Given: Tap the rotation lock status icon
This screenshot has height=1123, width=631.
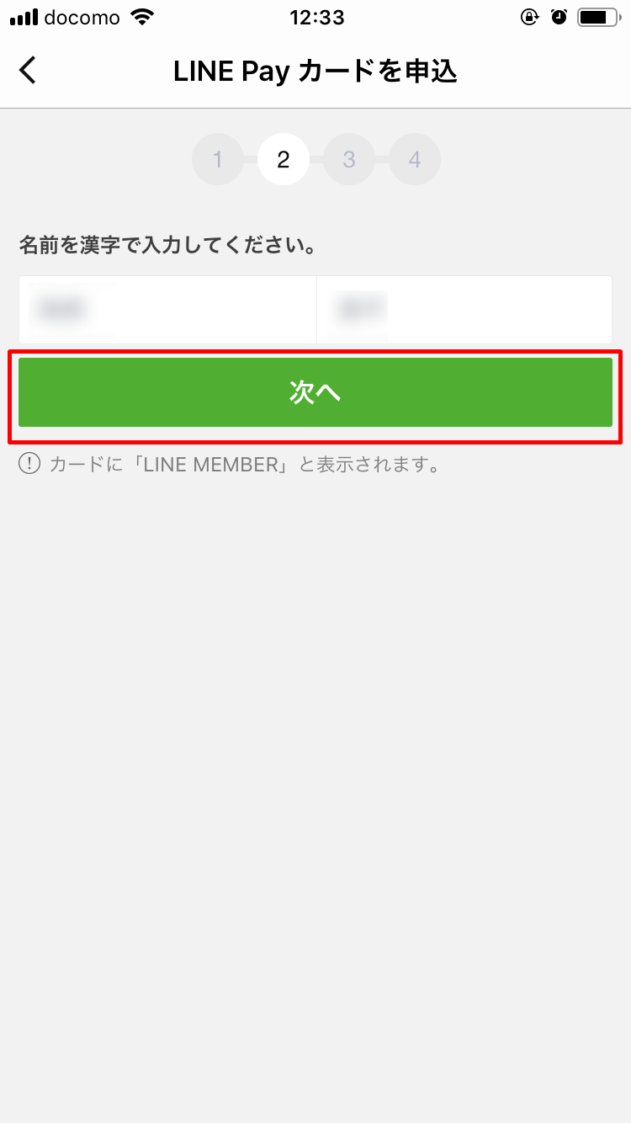Looking at the screenshot, I should point(530,17).
